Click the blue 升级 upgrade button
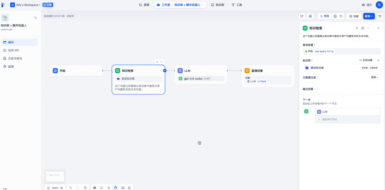Screen dimensions: 385x190 coord(48,5)
